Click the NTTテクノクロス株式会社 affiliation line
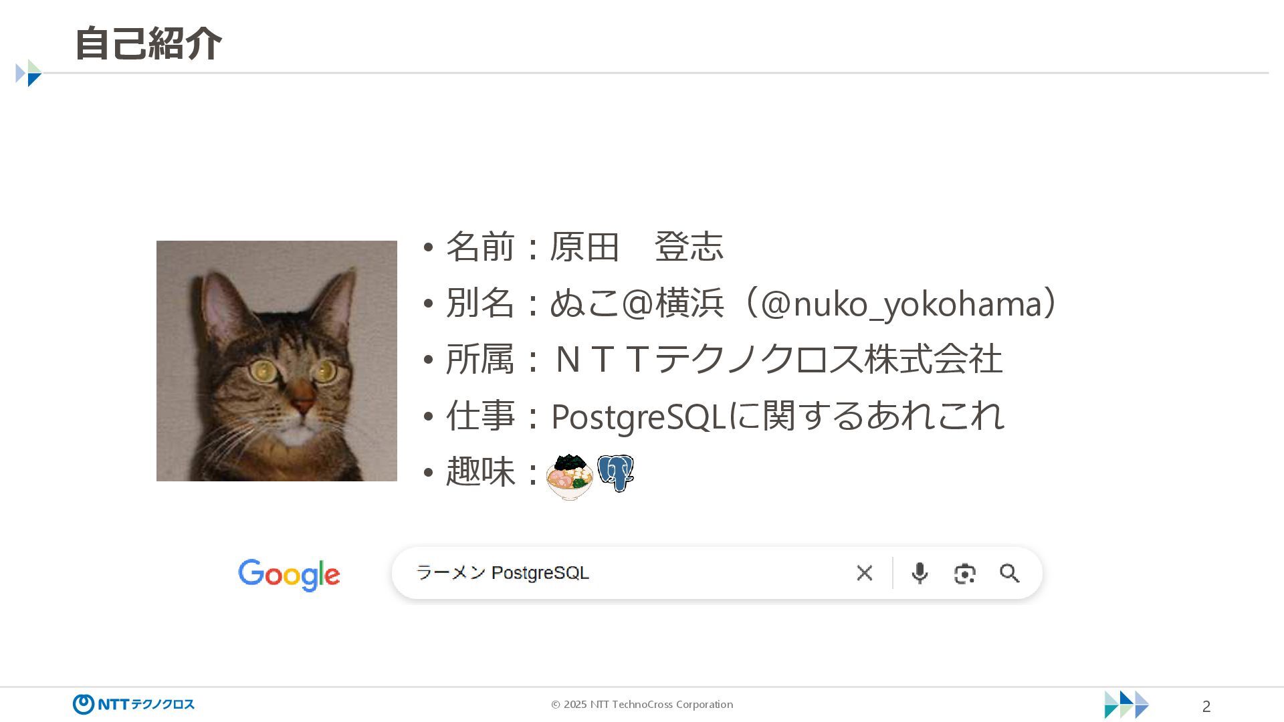The image size is (1284, 722). (724, 359)
